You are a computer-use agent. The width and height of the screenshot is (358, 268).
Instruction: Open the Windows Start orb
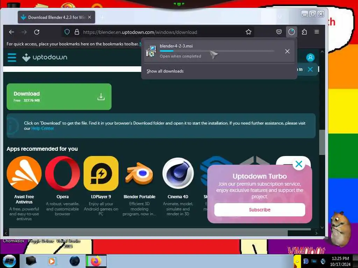tap(9, 261)
